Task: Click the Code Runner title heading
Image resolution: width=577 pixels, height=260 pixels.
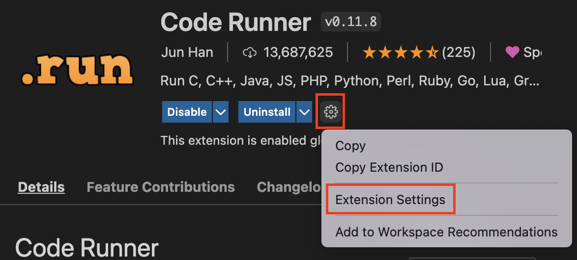Action: pyautogui.click(x=236, y=23)
